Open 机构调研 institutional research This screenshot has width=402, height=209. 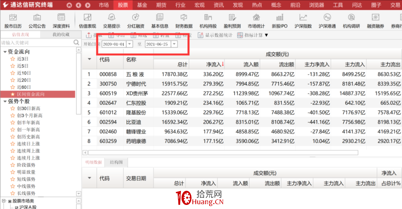tap(351, 21)
